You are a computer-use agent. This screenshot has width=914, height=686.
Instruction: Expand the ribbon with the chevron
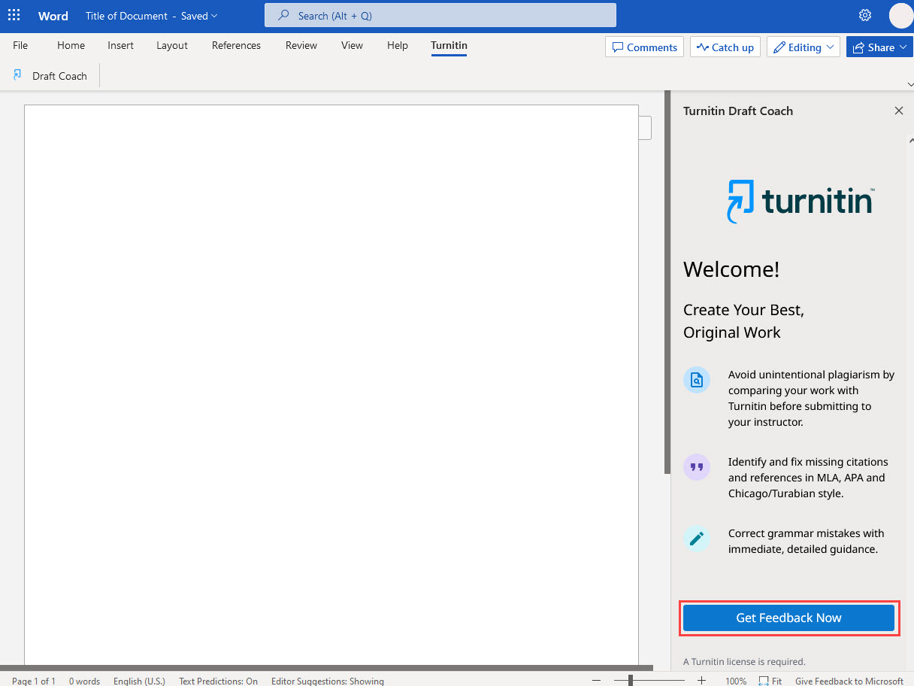[x=909, y=84]
